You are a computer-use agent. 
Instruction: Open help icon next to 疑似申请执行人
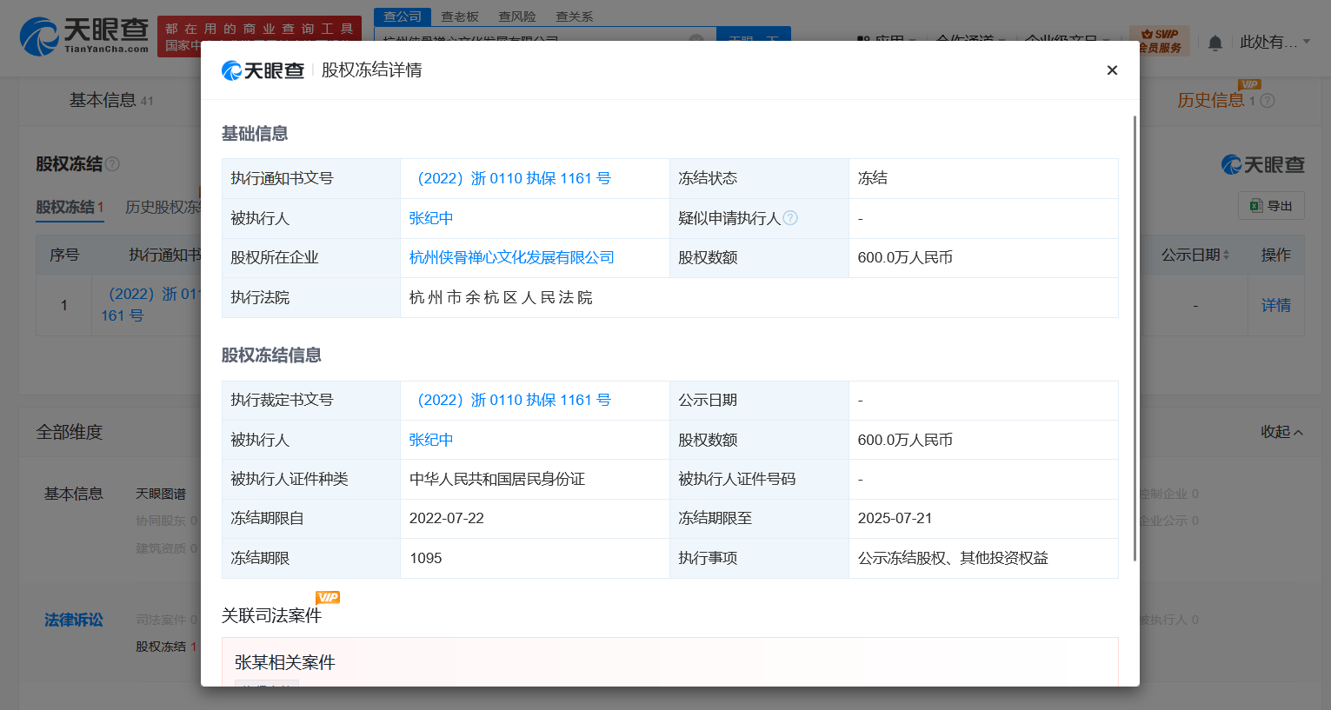tap(790, 218)
